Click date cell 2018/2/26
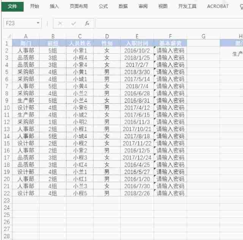 [137, 193]
